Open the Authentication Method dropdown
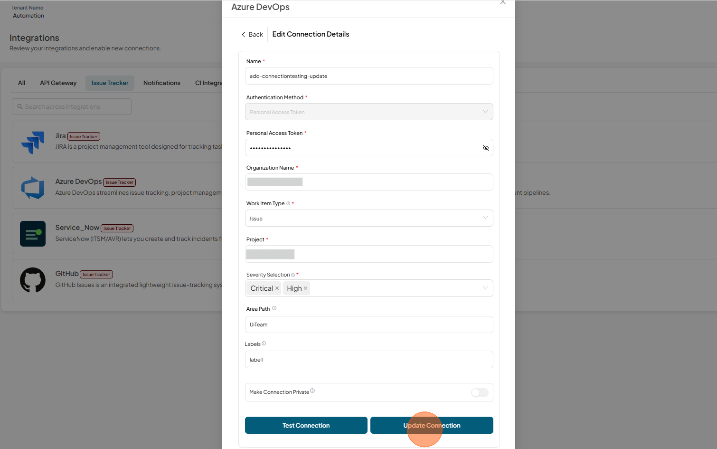Viewport: 717px width, 449px height. tap(369, 112)
